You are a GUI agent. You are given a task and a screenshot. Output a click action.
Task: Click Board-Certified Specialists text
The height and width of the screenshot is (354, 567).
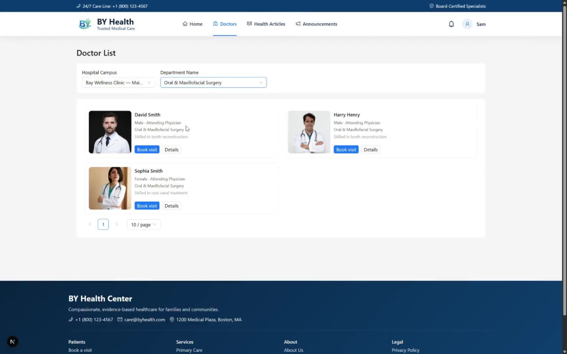pos(460,6)
